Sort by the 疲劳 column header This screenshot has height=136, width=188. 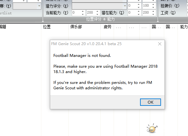pyautogui.click(x=107, y=27)
